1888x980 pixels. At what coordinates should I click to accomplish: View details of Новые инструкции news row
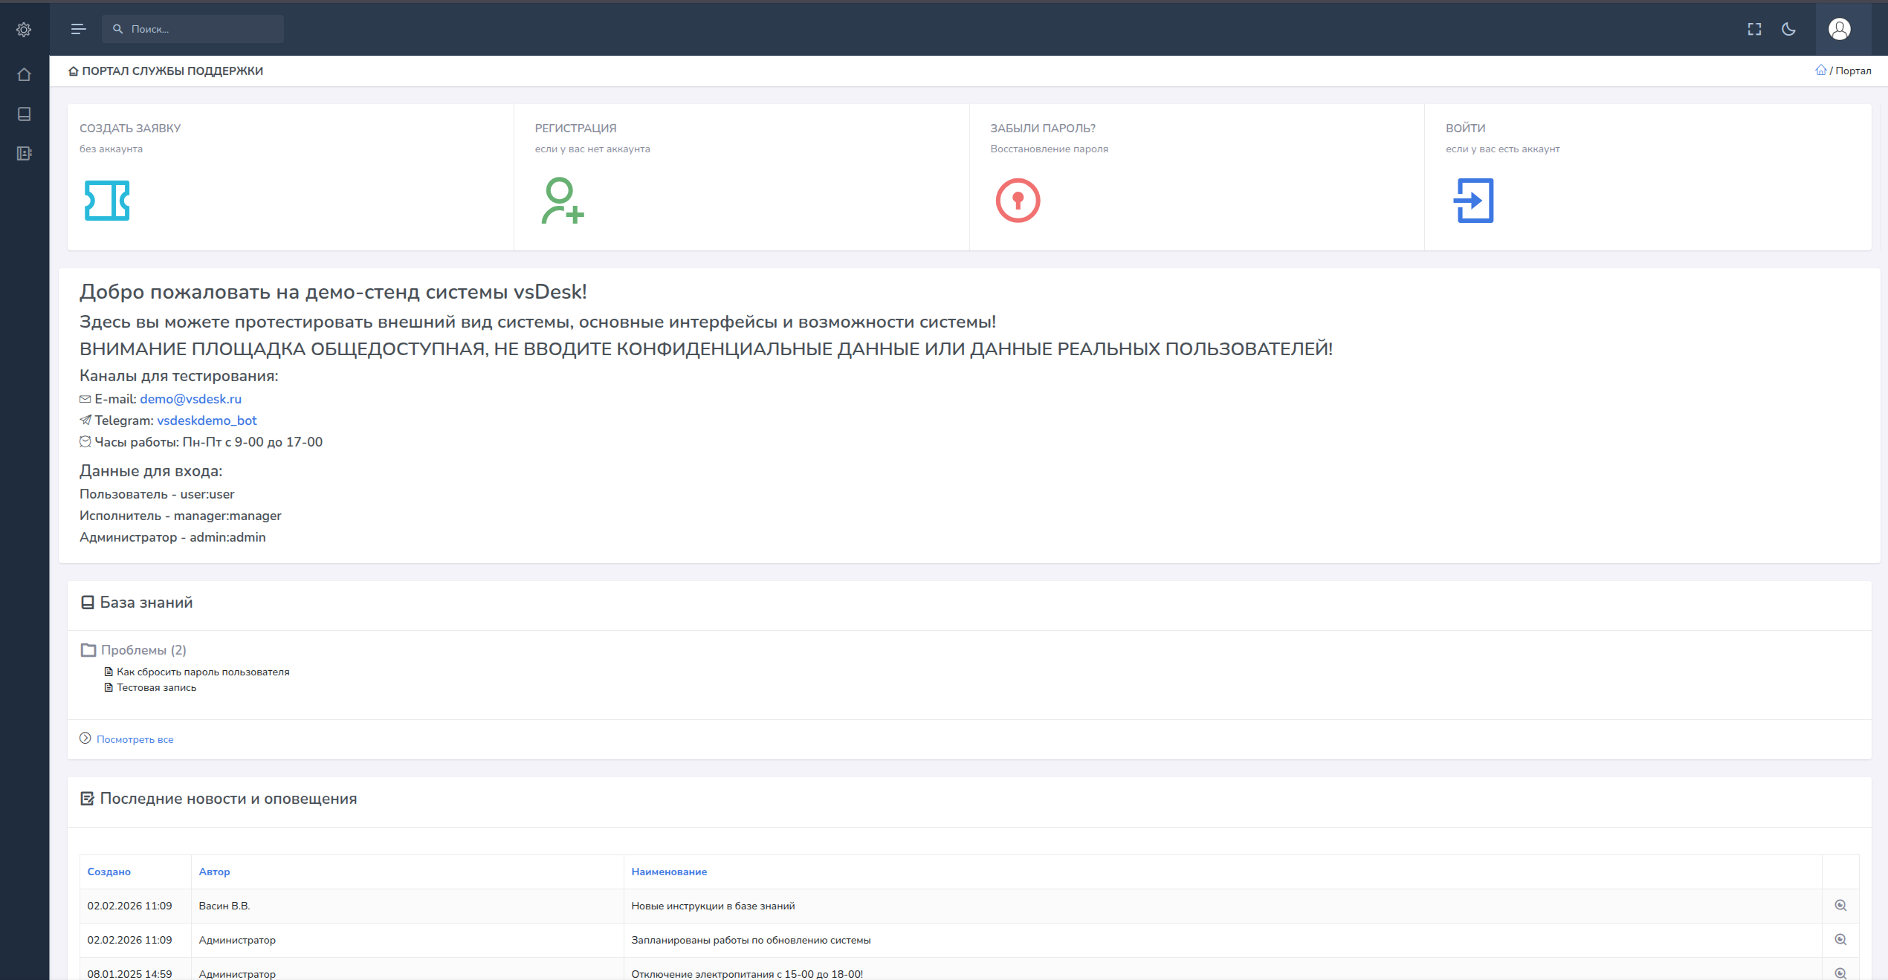tap(1840, 906)
